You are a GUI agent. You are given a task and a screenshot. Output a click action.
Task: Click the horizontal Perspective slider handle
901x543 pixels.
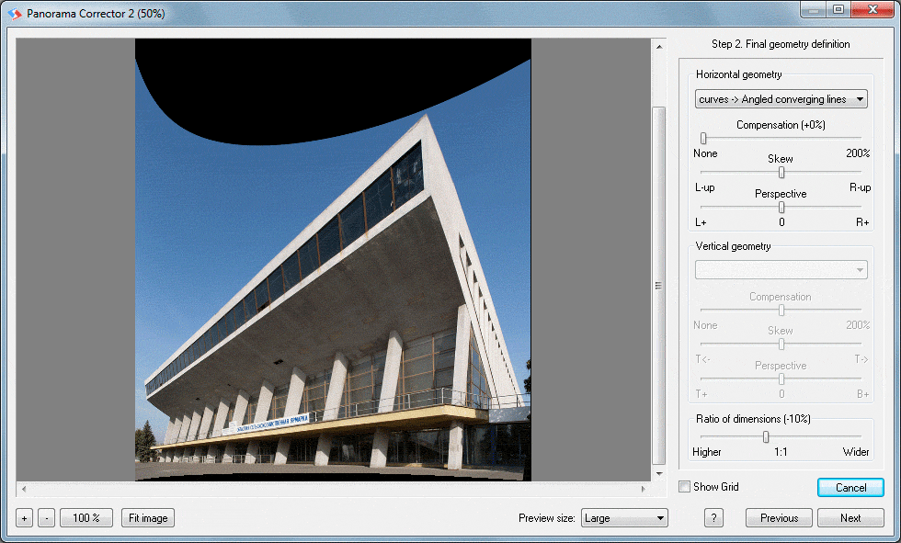pyautogui.click(x=781, y=207)
